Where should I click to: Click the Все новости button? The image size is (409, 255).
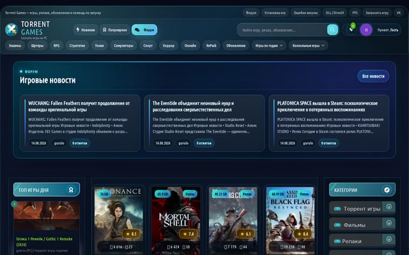tap(373, 76)
